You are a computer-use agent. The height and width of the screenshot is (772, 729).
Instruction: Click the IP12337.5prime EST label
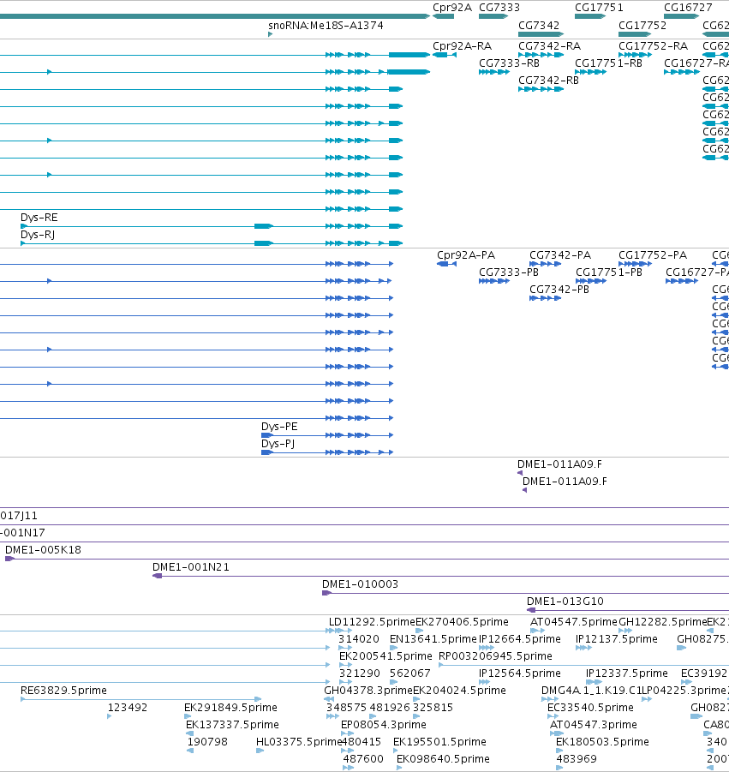pyautogui.click(x=627, y=673)
